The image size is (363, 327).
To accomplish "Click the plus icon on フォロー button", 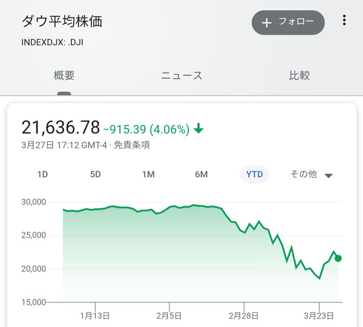I will (x=266, y=22).
